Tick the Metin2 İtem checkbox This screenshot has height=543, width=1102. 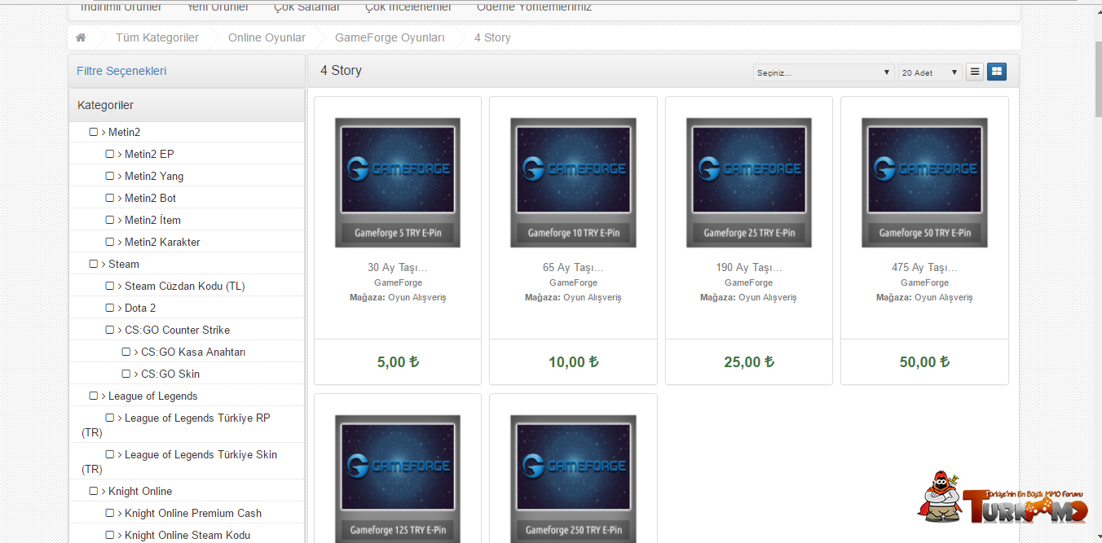pyautogui.click(x=110, y=220)
